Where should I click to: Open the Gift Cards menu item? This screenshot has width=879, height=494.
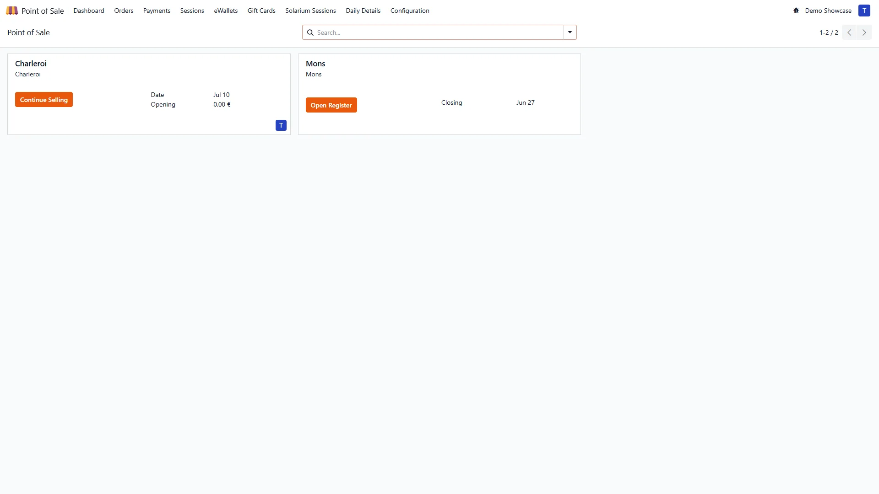pyautogui.click(x=261, y=11)
